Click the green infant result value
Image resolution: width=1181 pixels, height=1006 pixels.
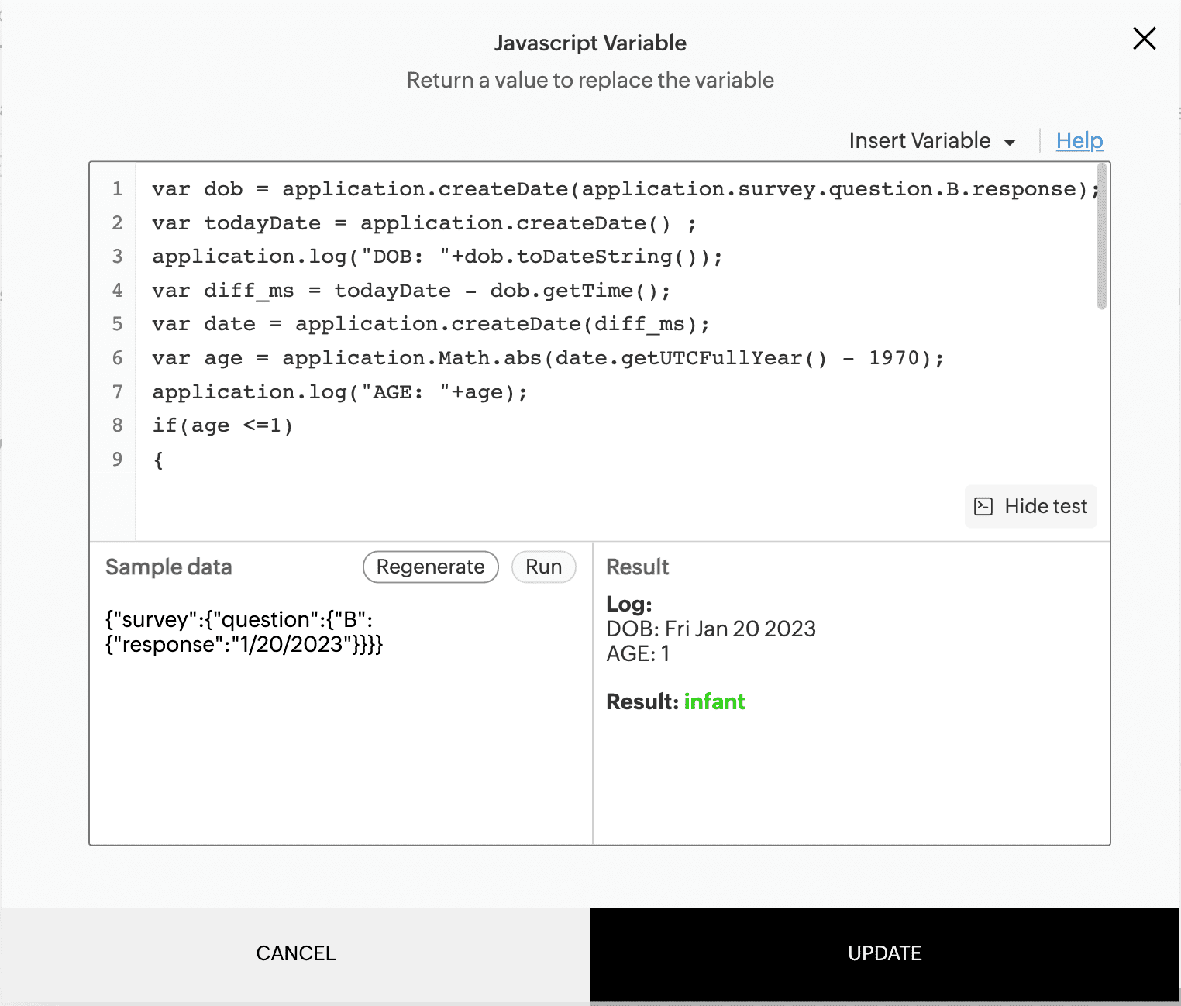tap(714, 701)
